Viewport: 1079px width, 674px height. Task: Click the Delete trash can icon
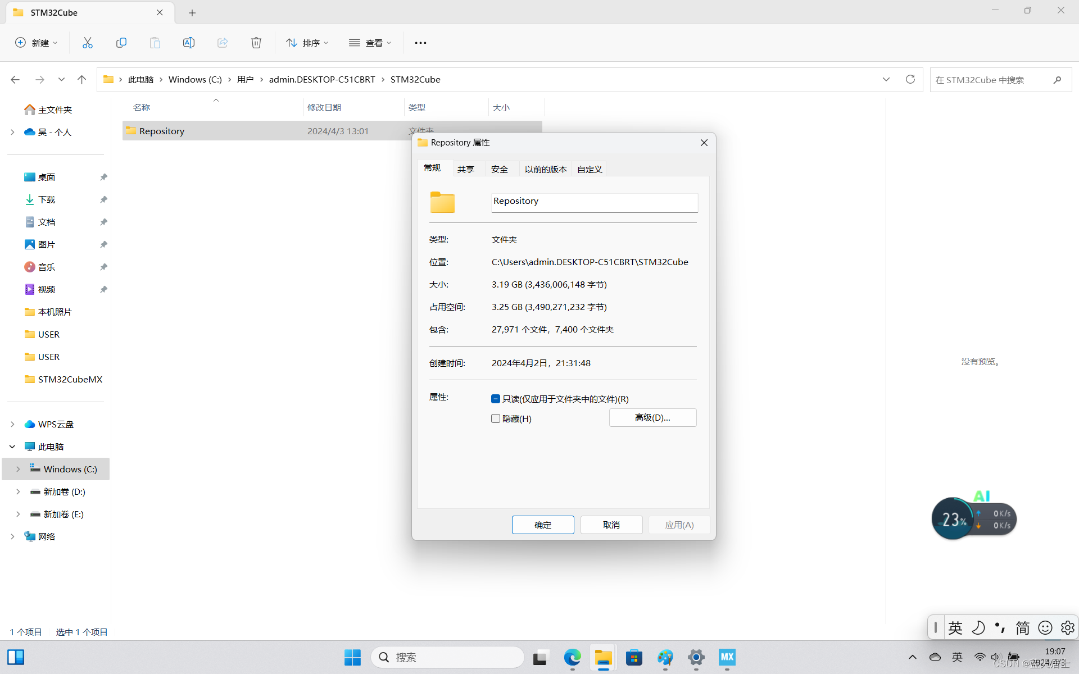click(256, 43)
